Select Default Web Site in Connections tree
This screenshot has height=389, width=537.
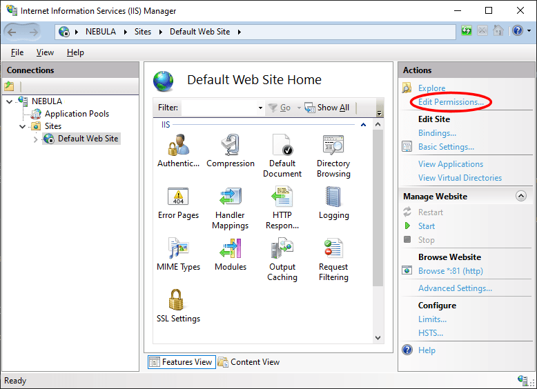click(x=88, y=139)
